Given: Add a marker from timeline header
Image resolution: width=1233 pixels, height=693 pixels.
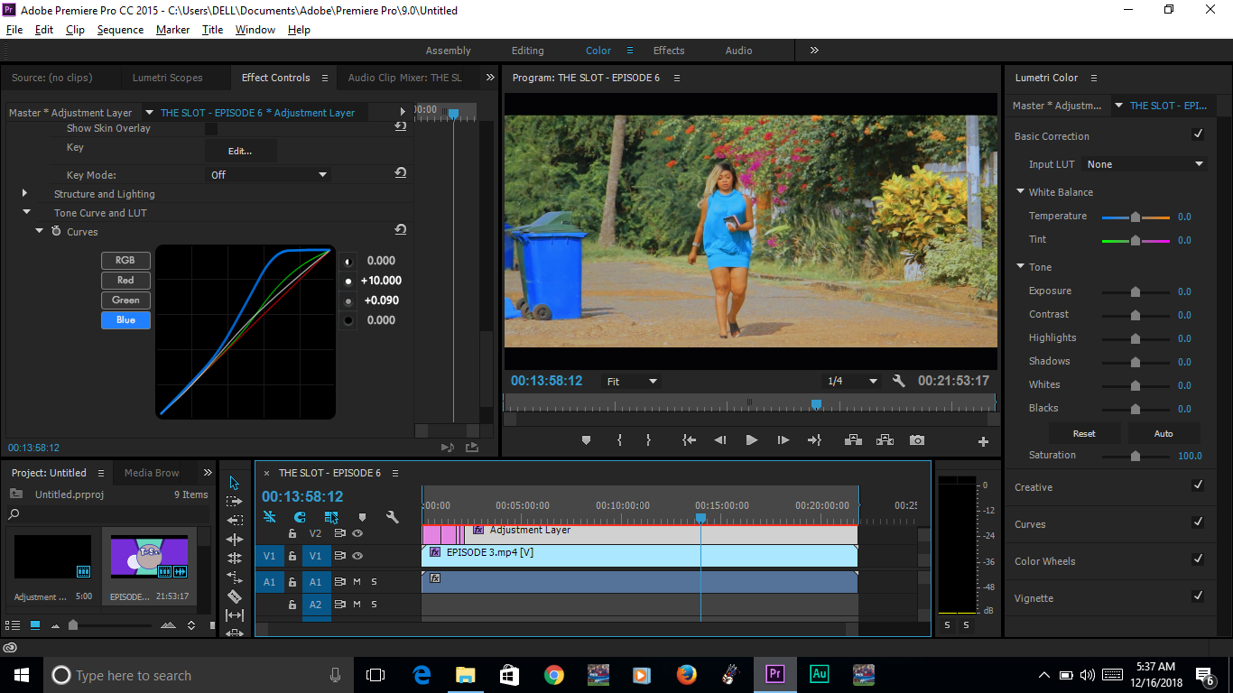Looking at the screenshot, I should 362,517.
